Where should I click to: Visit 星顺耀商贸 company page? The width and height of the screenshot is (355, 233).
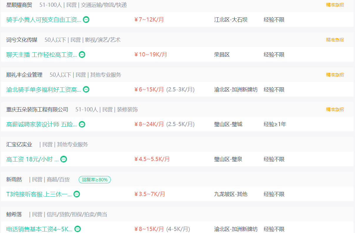pos(19,5)
